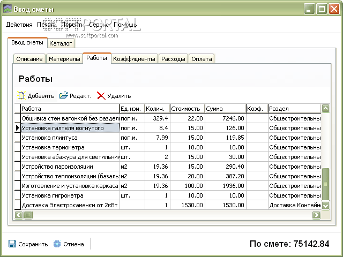The image size is (343, 257).
Task: Click the Раздел column header
Action: pos(295,109)
